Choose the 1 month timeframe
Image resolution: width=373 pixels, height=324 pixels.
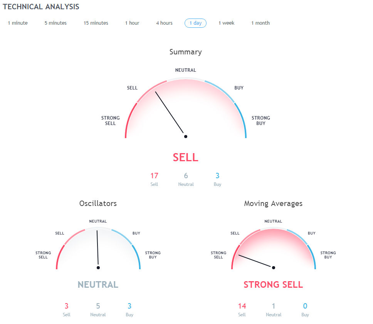click(260, 23)
